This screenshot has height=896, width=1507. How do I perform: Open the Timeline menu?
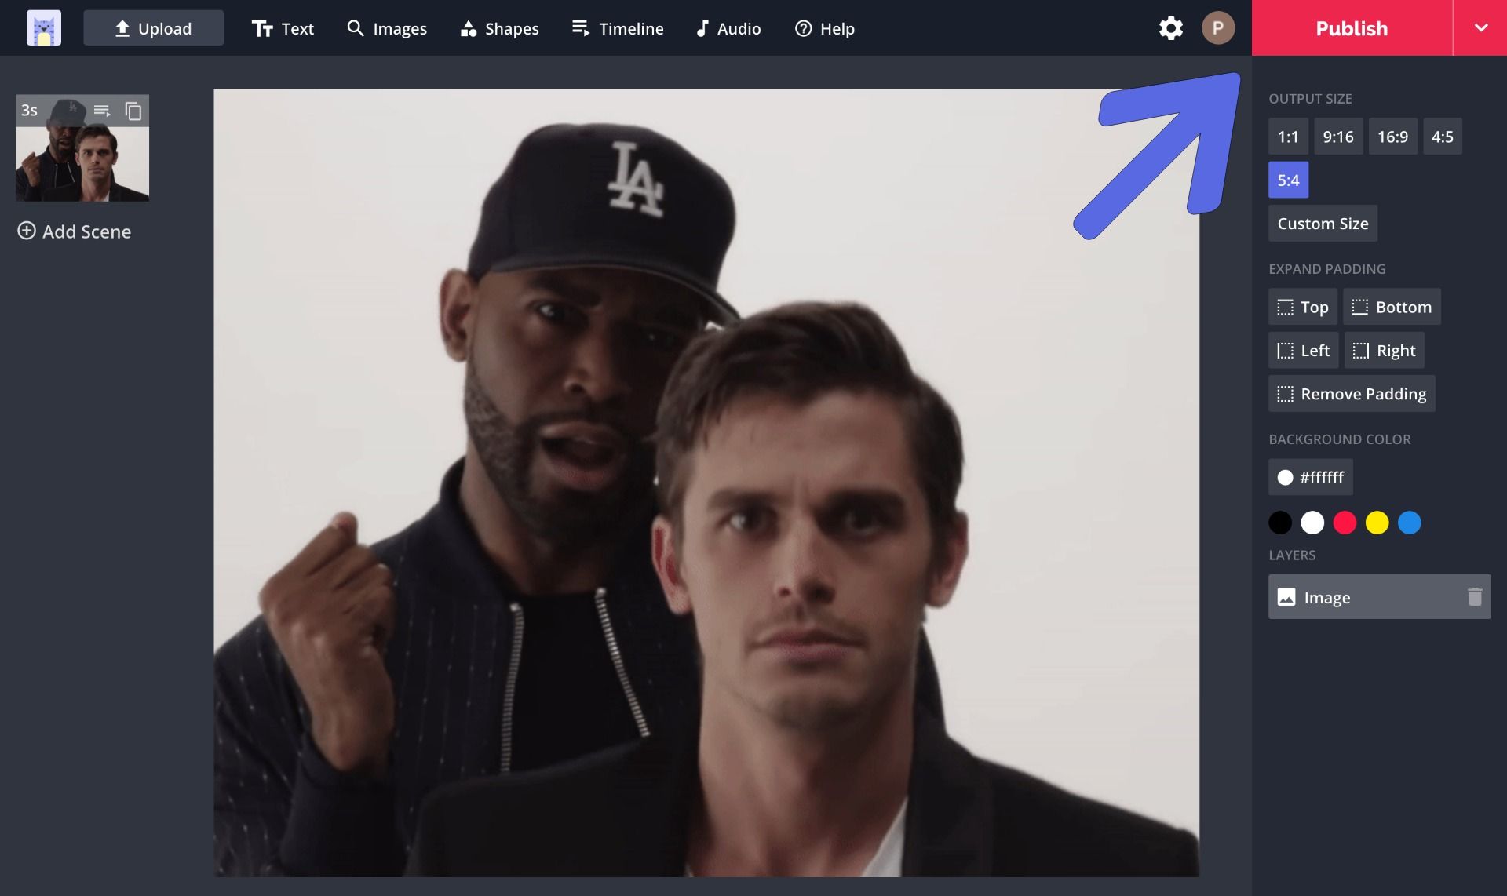point(618,28)
